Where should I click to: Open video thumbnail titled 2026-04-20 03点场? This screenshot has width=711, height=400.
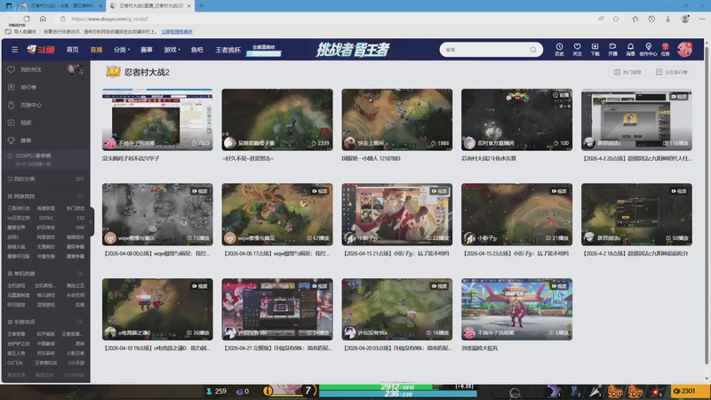396,308
